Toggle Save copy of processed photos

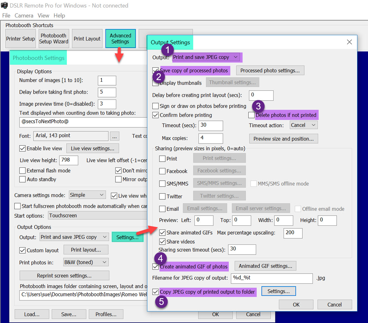coord(155,71)
